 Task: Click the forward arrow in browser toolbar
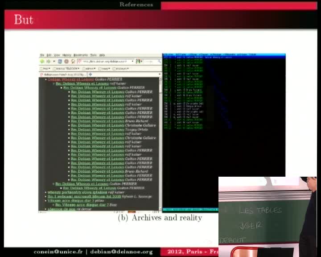point(49,61)
